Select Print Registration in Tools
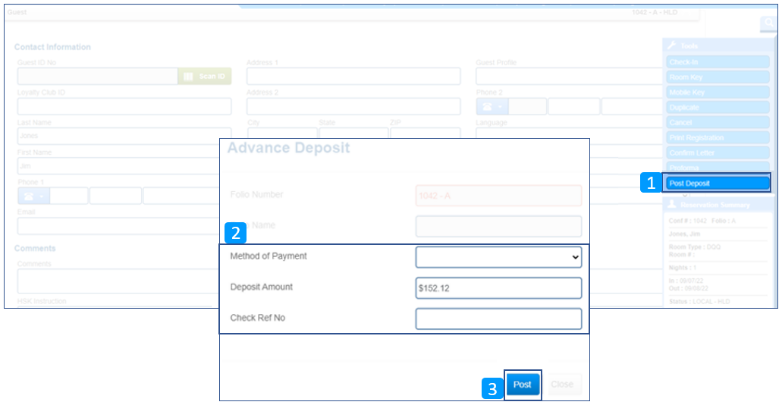Viewport: 782px width, 405px height. pyautogui.click(x=718, y=138)
